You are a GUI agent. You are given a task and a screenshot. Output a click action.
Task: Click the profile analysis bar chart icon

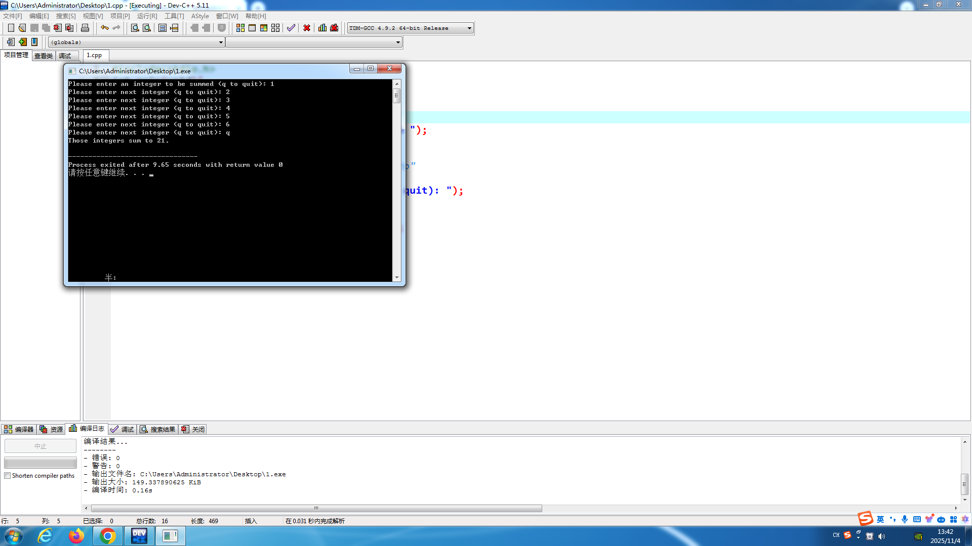coord(322,28)
